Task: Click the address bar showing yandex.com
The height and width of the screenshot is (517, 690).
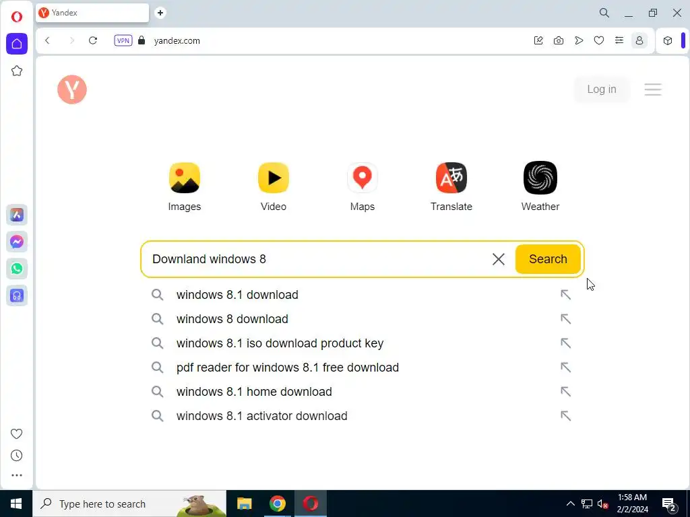Action: pyautogui.click(x=177, y=40)
